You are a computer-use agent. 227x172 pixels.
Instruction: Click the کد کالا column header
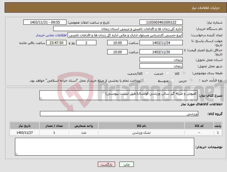pyautogui.click(x=199, y=126)
